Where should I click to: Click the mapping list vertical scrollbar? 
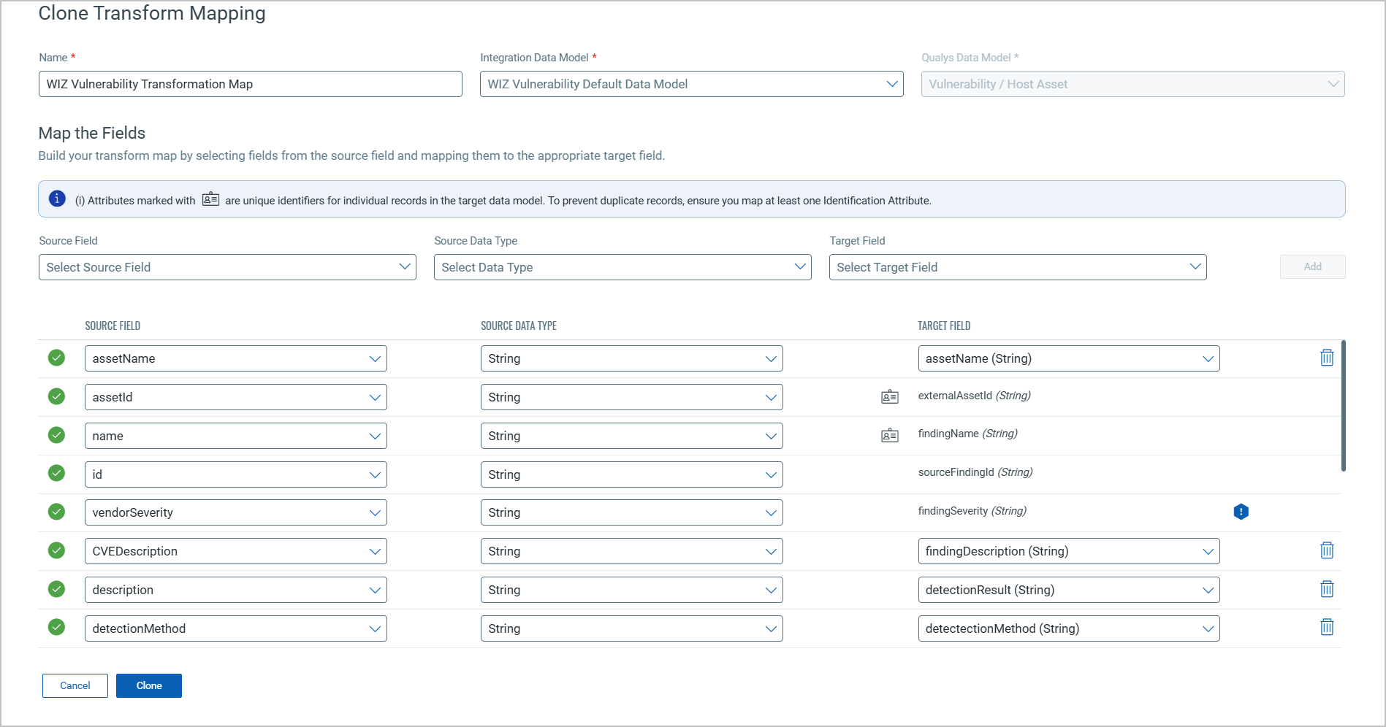pos(1343,406)
